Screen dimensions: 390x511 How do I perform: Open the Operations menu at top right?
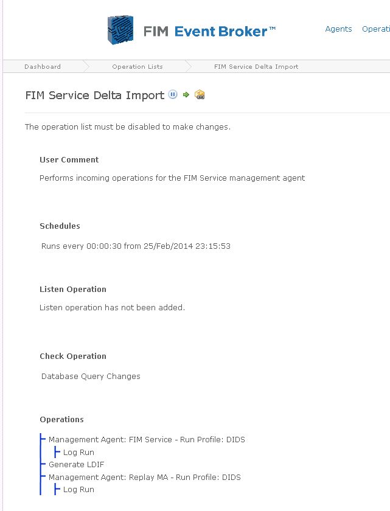(x=376, y=29)
